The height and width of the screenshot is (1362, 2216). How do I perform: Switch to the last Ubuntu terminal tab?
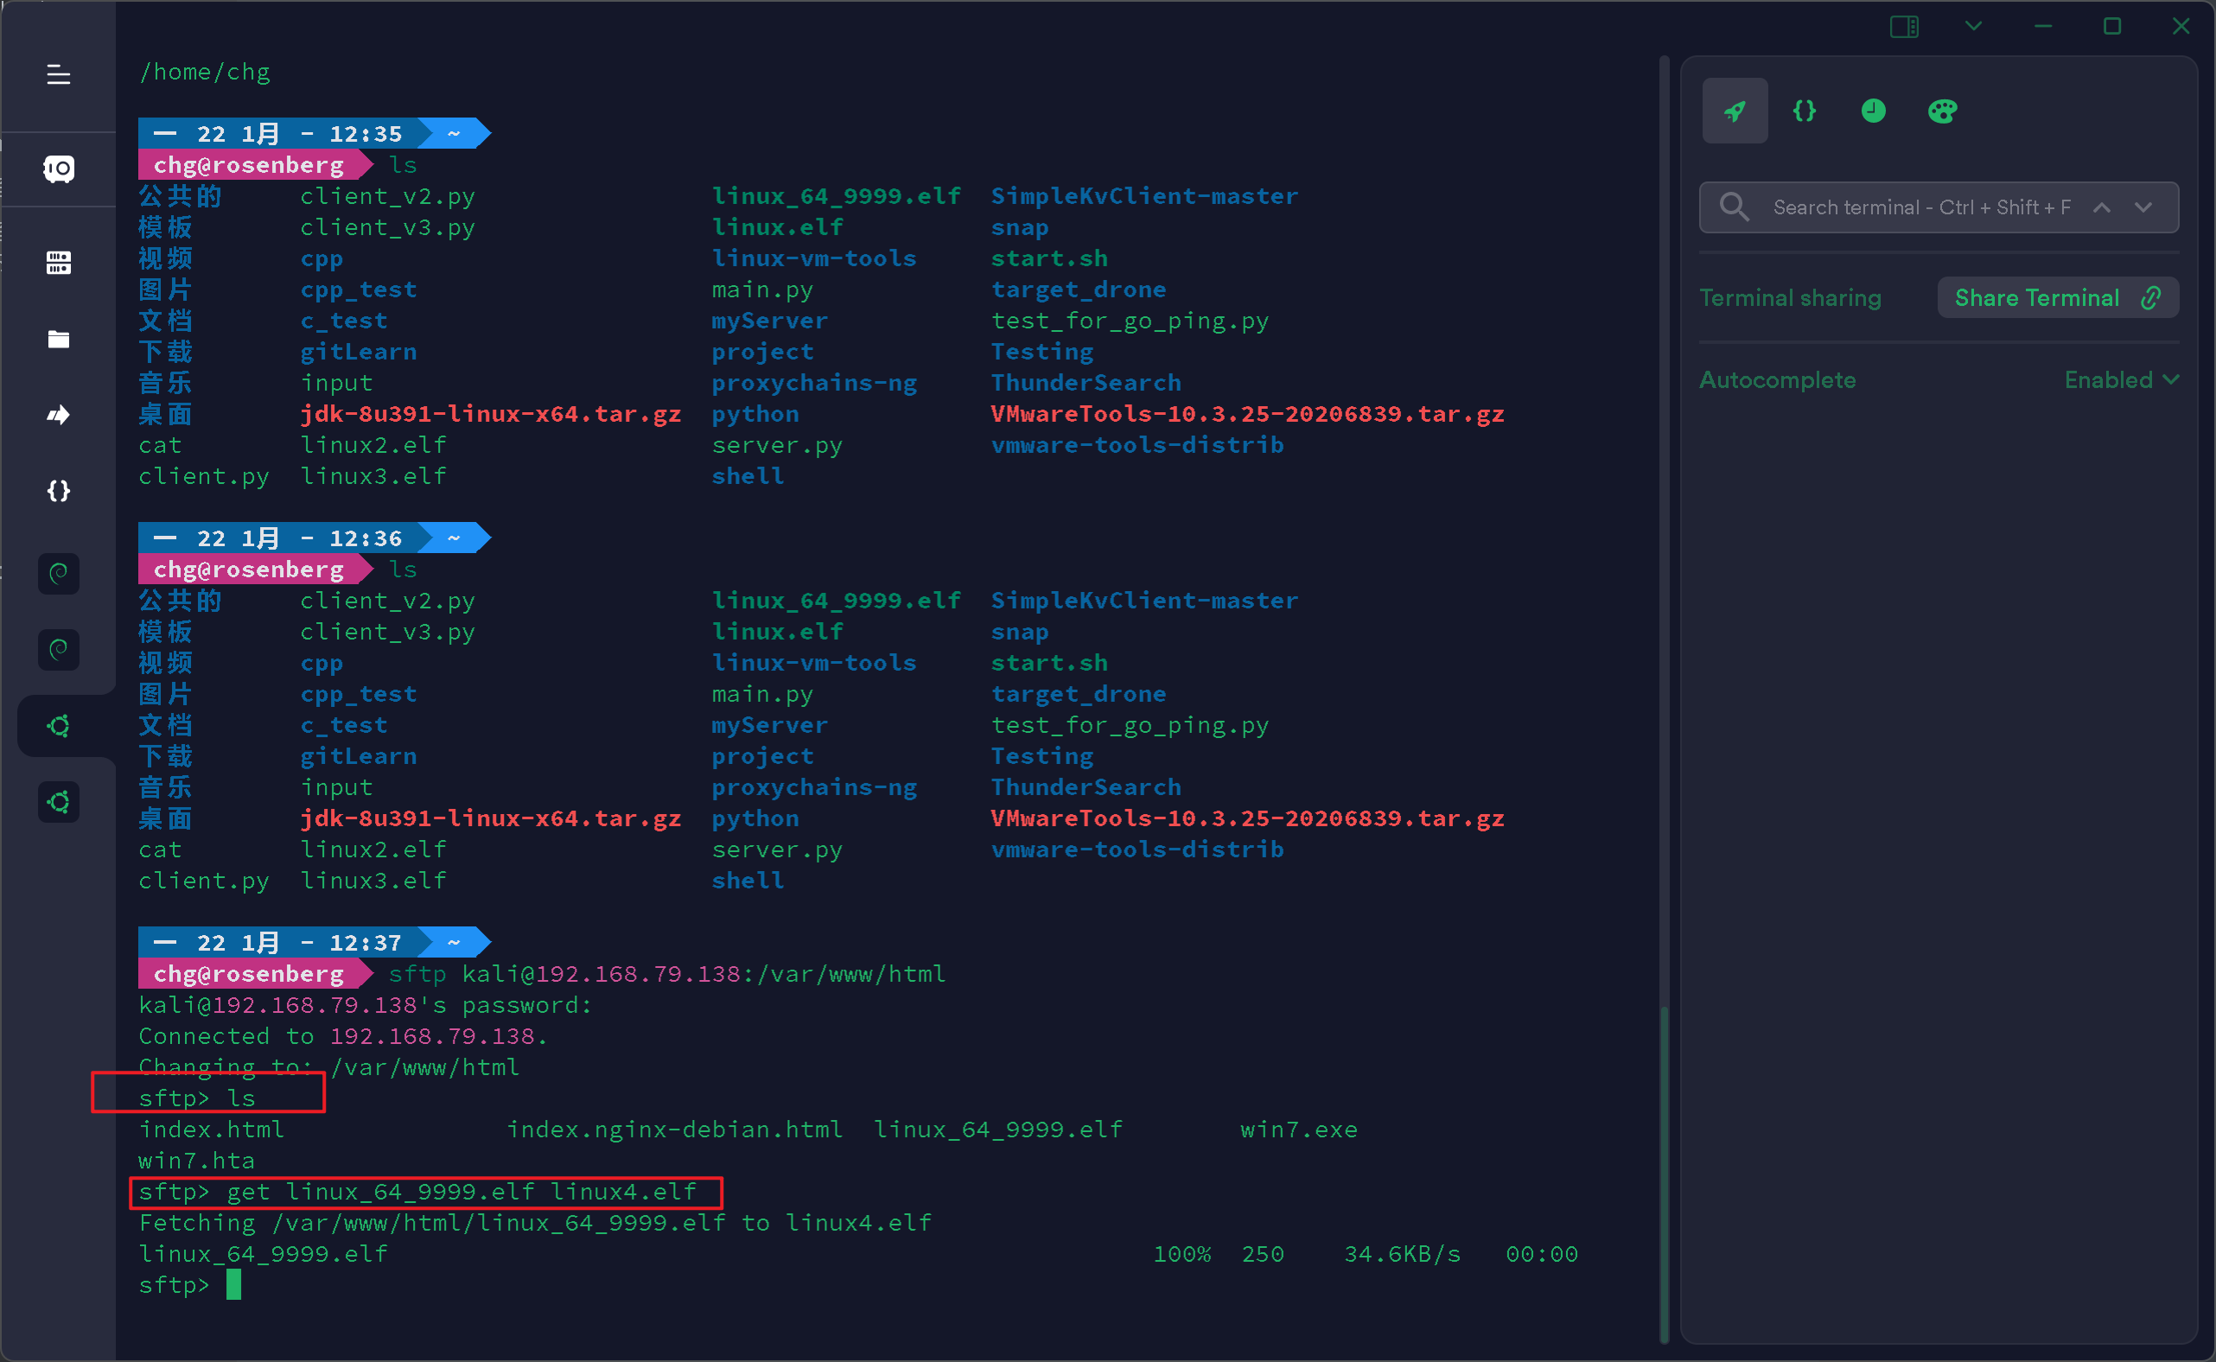tap(59, 802)
